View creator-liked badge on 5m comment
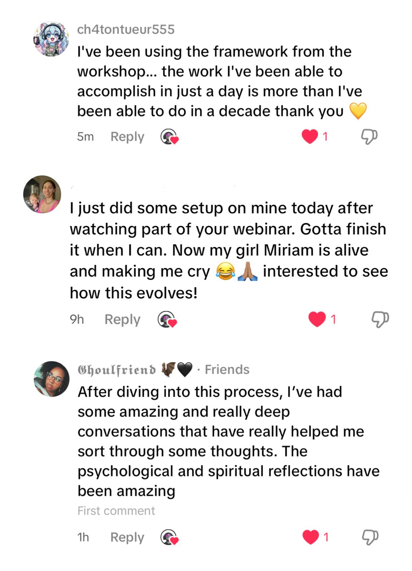412x571 pixels. pos(169,137)
